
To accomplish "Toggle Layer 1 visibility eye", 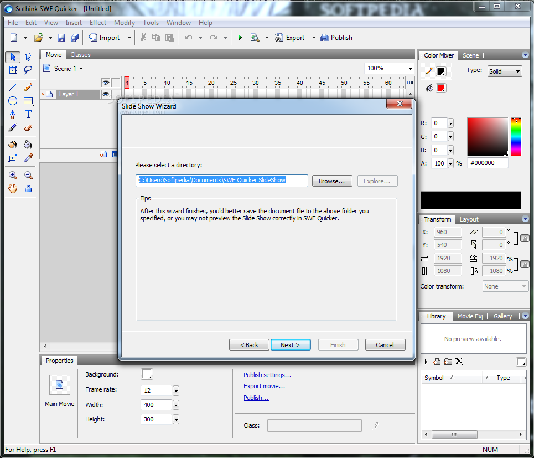I will coord(106,94).
